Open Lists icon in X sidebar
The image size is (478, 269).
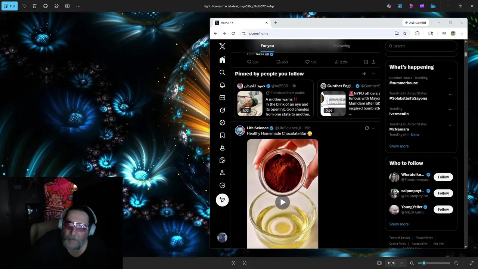(x=222, y=160)
